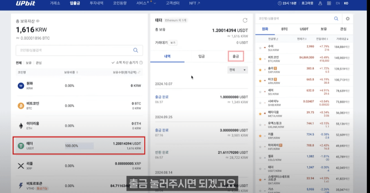370x193 pixels.
Task: Open 하이파이 HIFI/KRW market row
Action: tap(304, 147)
